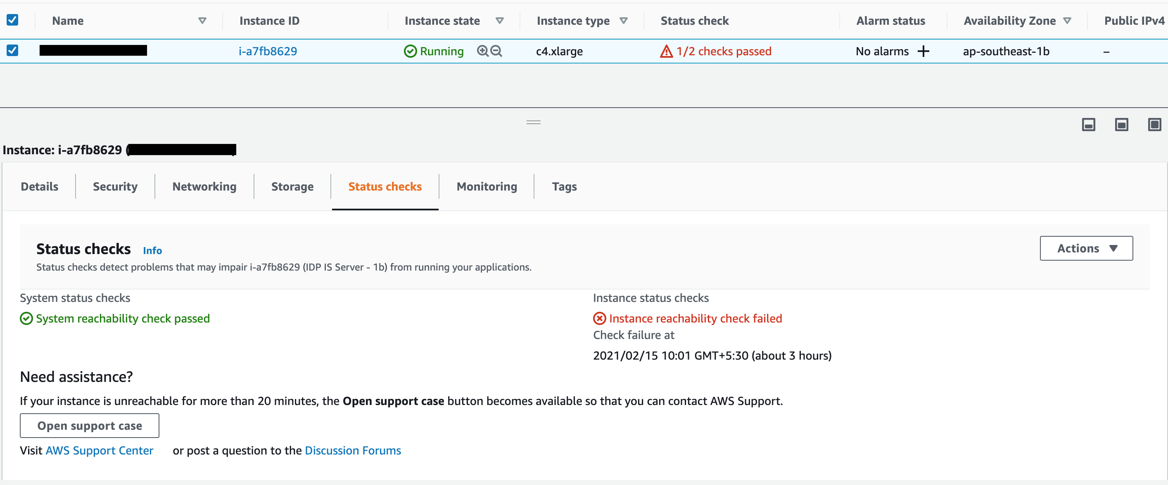This screenshot has height=485, width=1168.
Task: Click the warning triangle in Status check
Action: click(x=666, y=51)
